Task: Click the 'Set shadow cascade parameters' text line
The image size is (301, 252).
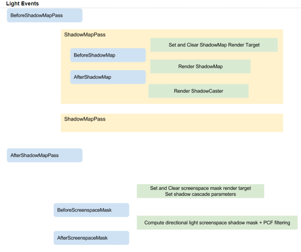Action: (x=200, y=194)
